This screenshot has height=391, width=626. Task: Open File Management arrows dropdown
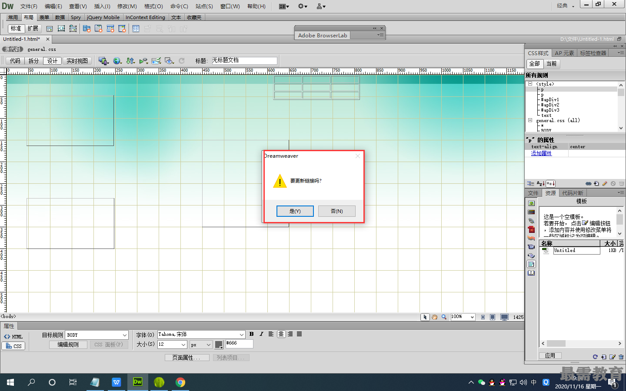point(130,61)
